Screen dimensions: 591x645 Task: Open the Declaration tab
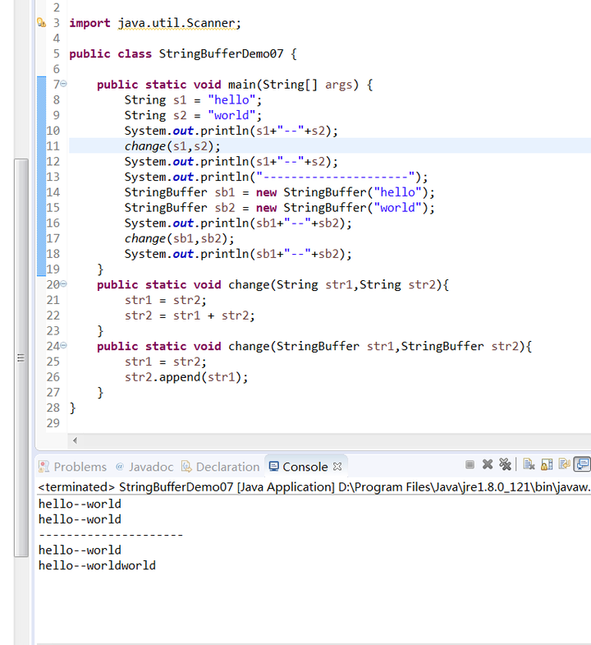tap(221, 467)
